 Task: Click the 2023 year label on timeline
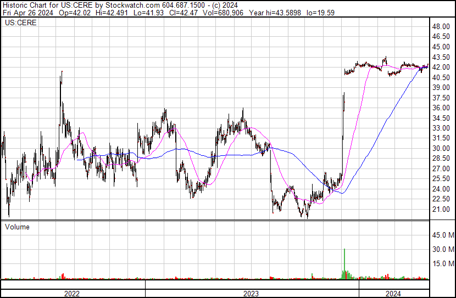(x=251, y=294)
